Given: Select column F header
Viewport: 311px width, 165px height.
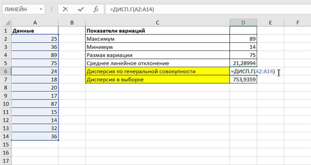Looking at the screenshot, I should (297, 23).
